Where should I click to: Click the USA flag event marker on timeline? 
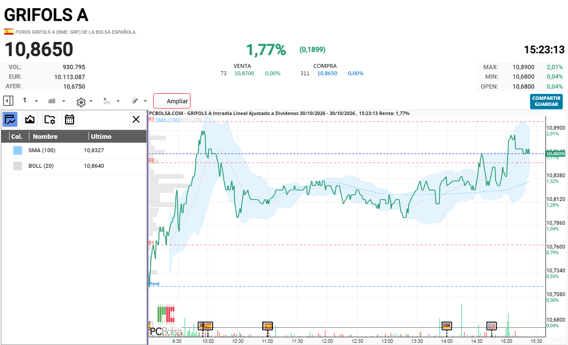pos(492,326)
